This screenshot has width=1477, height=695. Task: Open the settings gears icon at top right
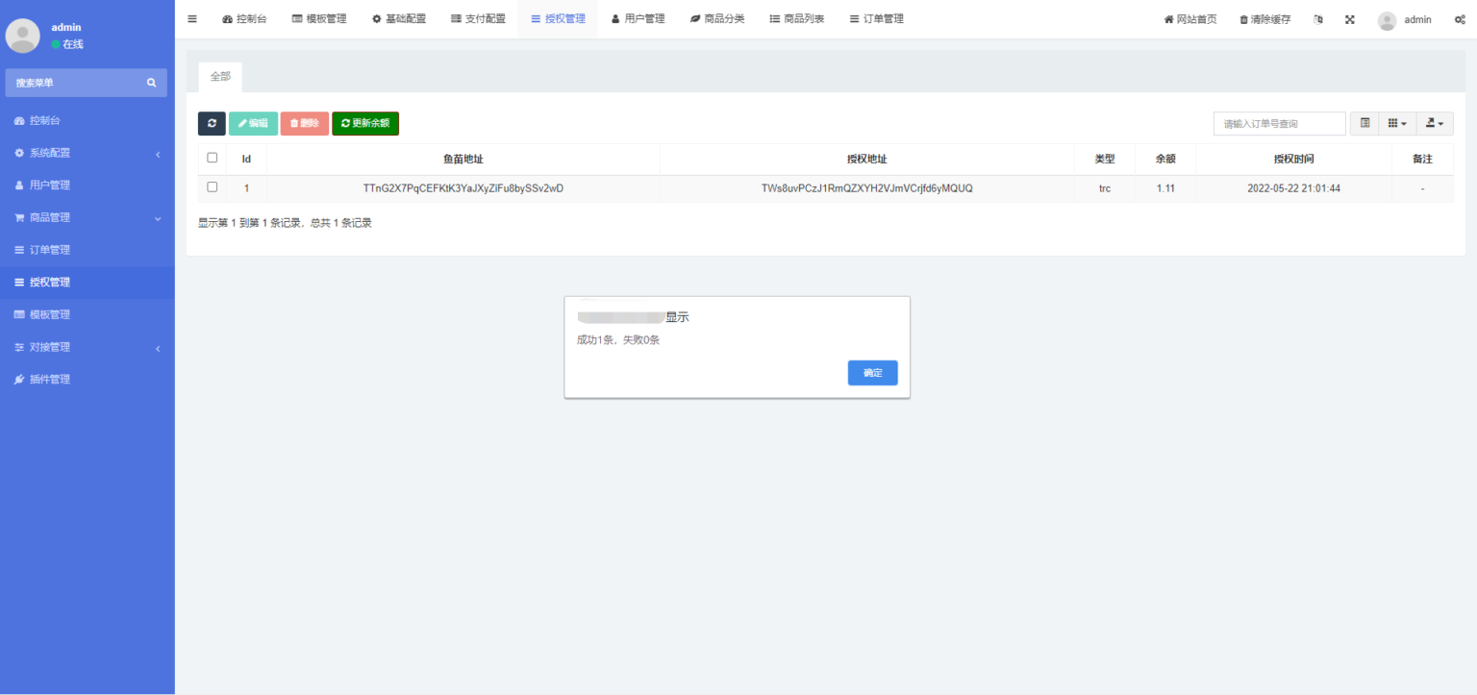pos(1460,19)
